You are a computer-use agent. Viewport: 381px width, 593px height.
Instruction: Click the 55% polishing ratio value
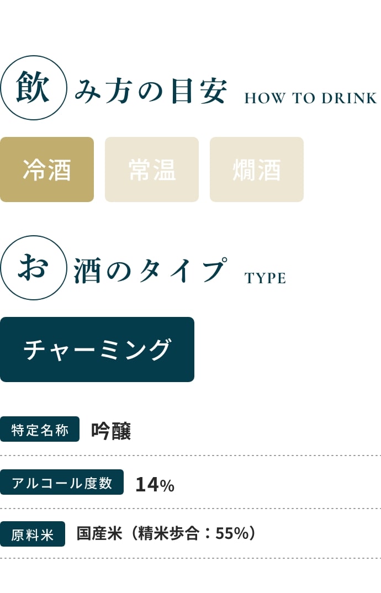(231, 533)
